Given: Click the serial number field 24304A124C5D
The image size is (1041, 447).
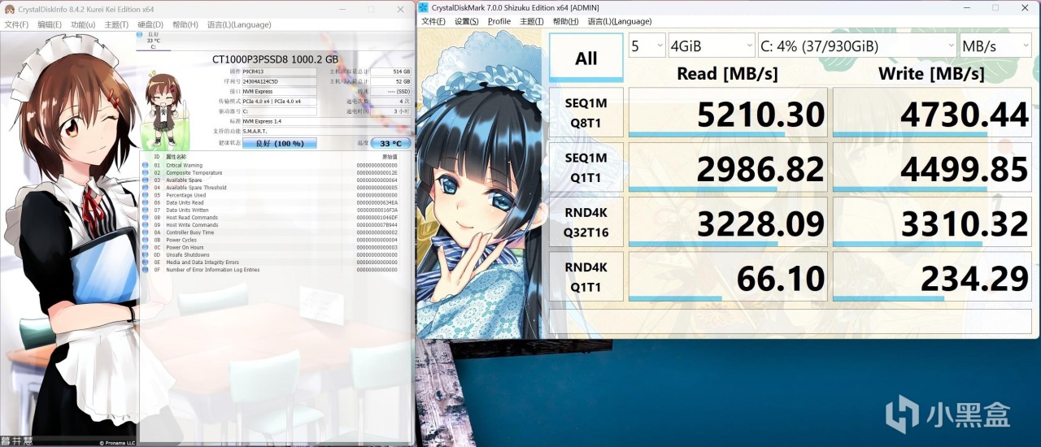Looking at the screenshot, I should (x=279, y=81).
